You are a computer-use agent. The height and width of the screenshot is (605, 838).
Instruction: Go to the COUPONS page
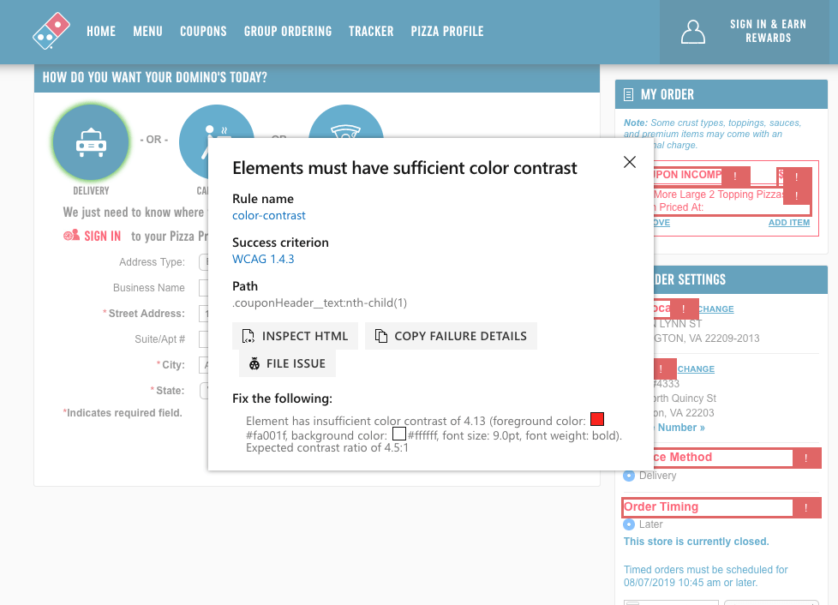pos(203,32)
